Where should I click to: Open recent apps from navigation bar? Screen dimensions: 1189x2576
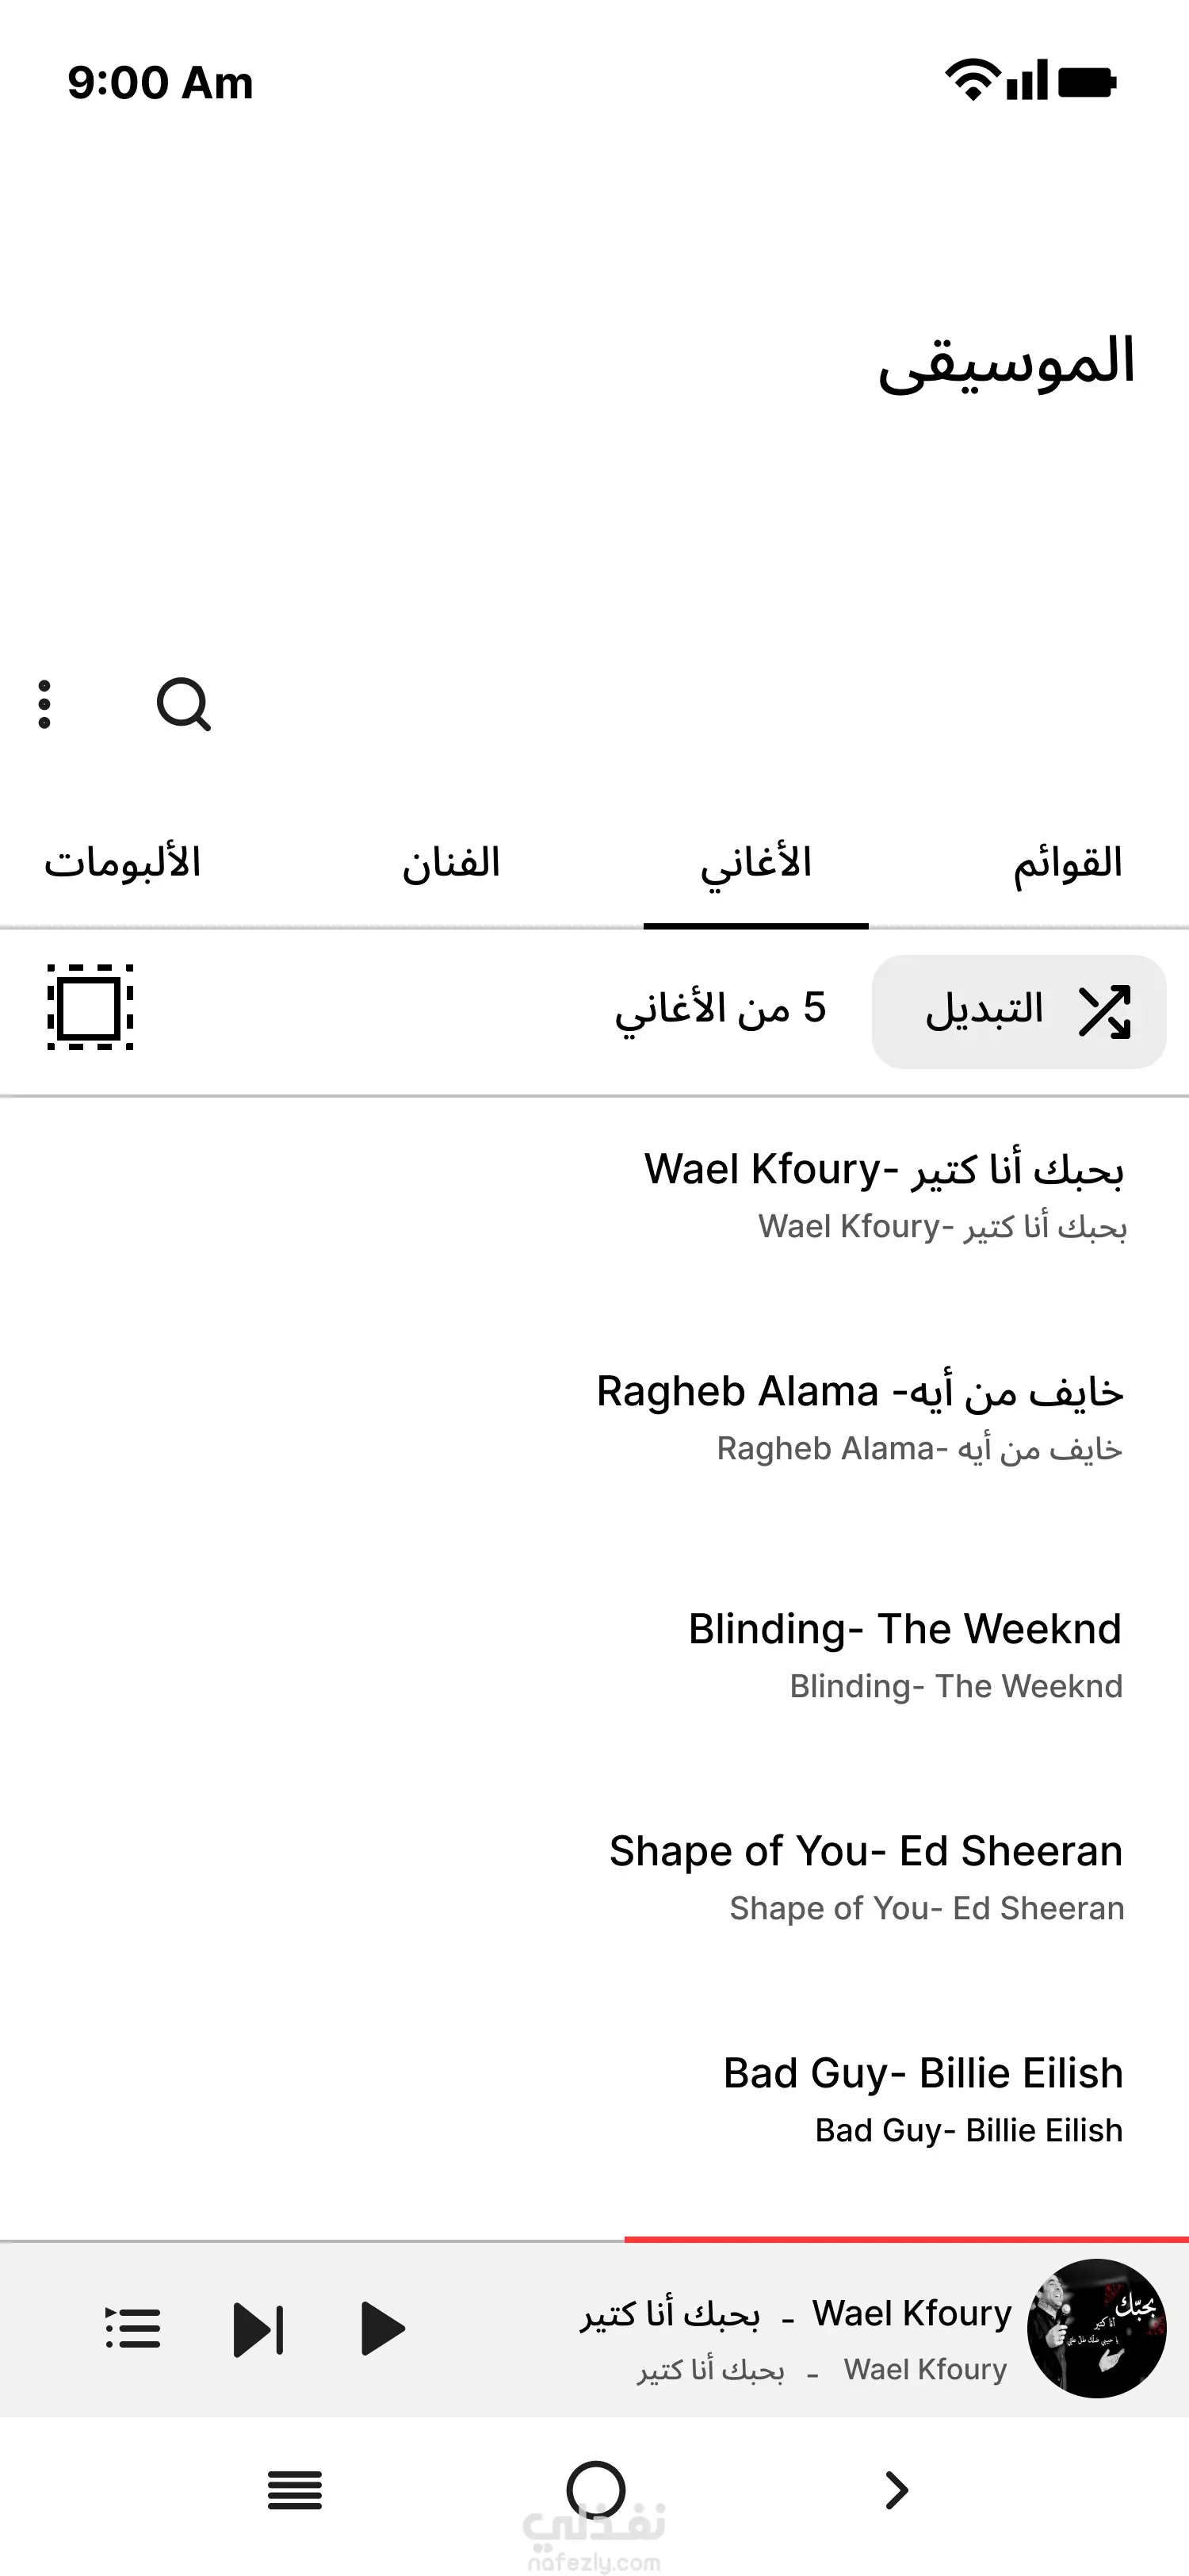[x=295, y=2490]
